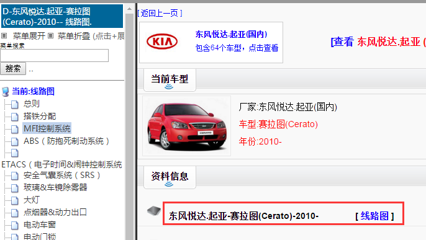
Task: Click the sidebar scrollbar up arrow
Action: pos(129,9)
